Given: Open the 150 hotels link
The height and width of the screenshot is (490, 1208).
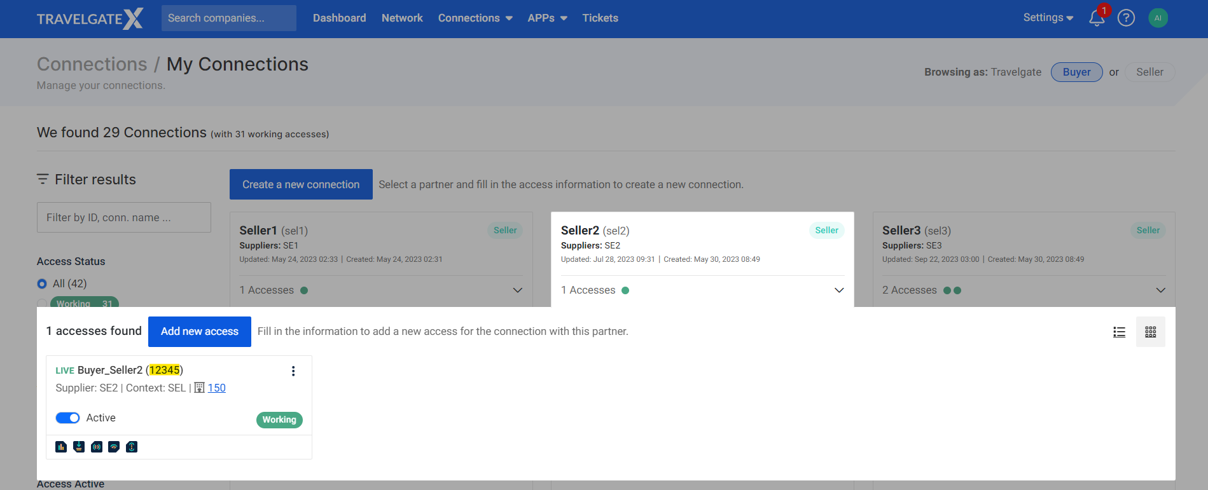Looking at the screenshot, I should tap(216, 388).
